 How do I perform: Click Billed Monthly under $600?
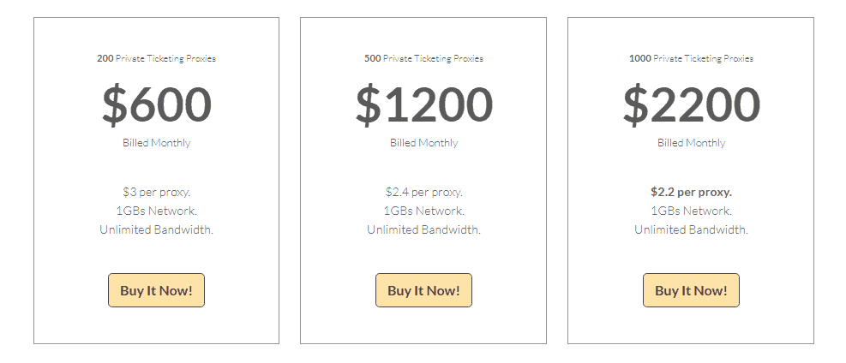(157, 143)
